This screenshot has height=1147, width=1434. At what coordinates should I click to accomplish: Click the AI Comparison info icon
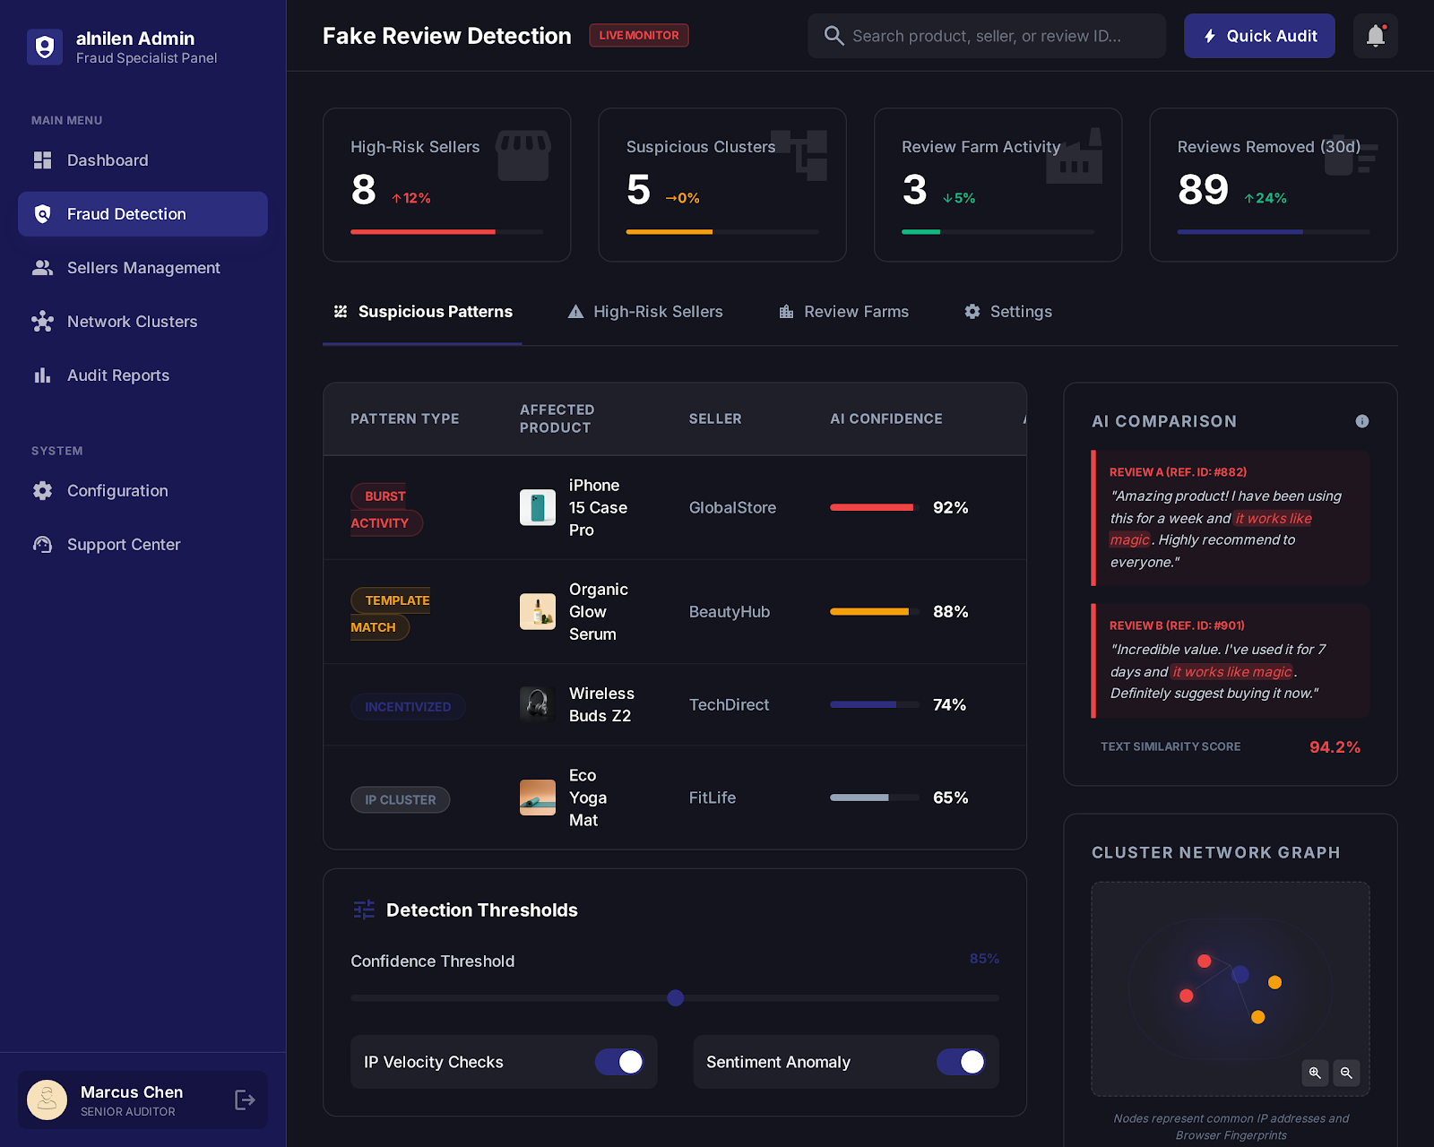pos(1362,421)
